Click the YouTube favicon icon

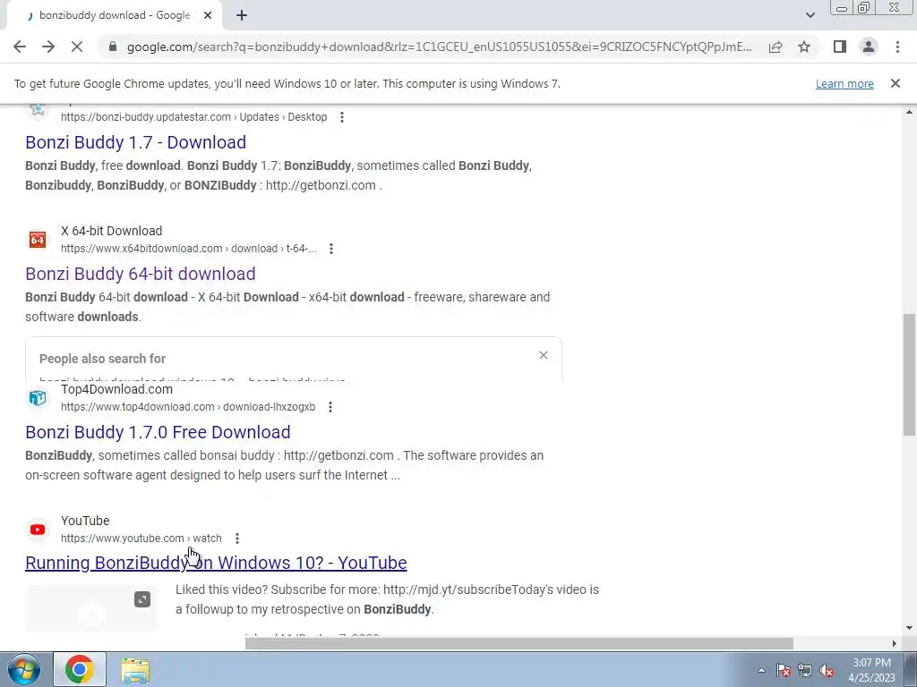[x=38, y=530]
